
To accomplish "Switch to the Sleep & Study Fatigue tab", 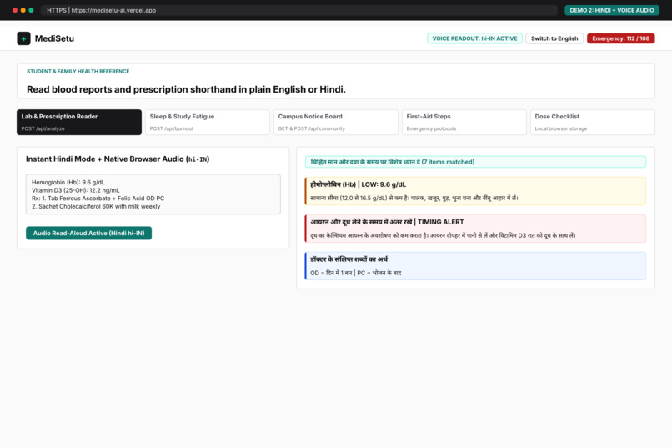I will (x=208, y=122).
